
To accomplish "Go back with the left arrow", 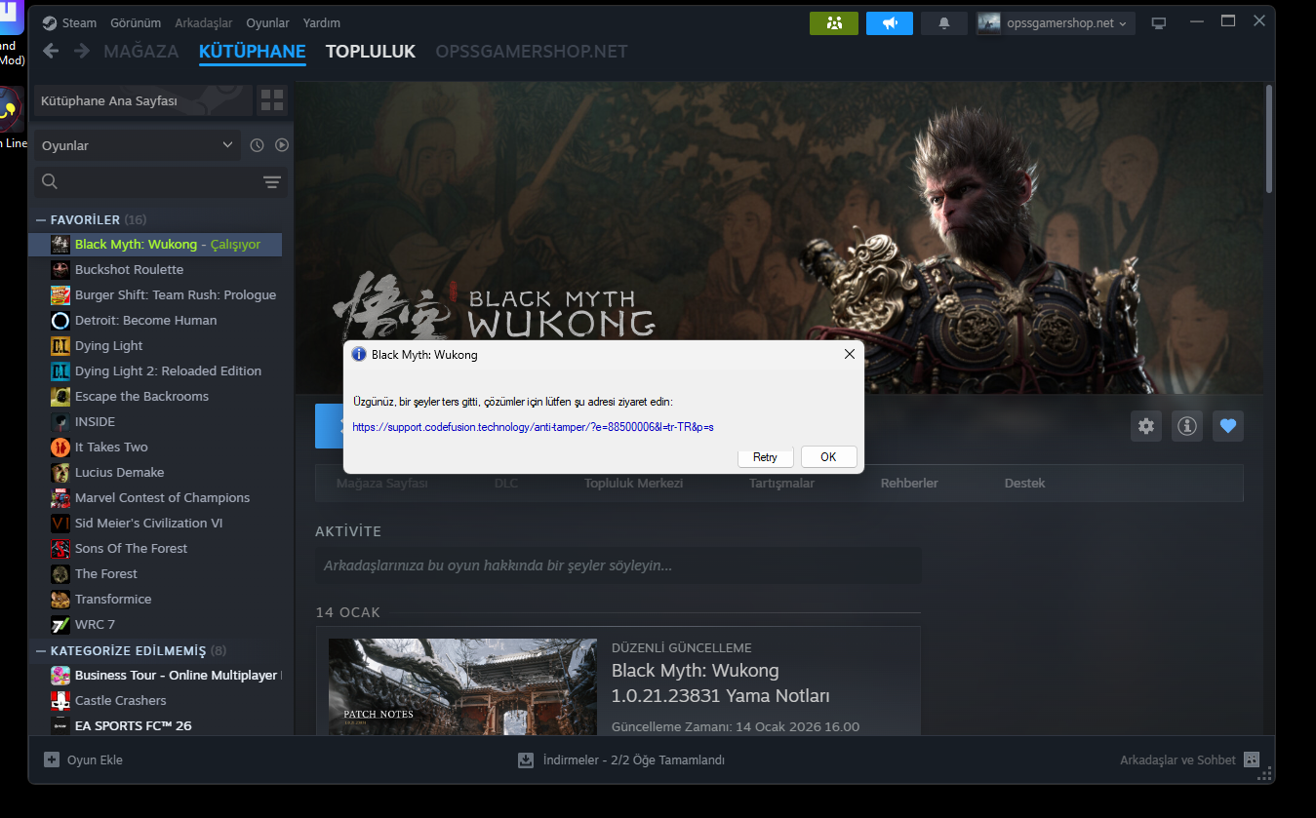I will click(x=51, y=52).
